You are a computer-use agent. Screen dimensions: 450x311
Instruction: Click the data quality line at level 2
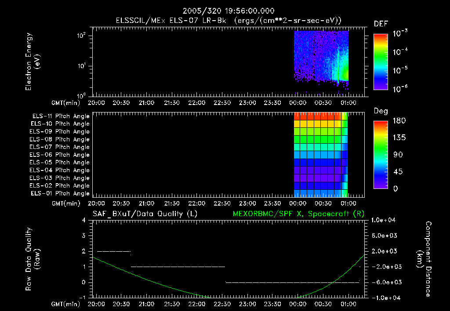click(x=114, y=251)
